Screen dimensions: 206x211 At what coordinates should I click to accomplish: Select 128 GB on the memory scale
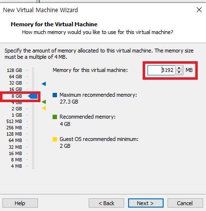click(x=15, y=70)
